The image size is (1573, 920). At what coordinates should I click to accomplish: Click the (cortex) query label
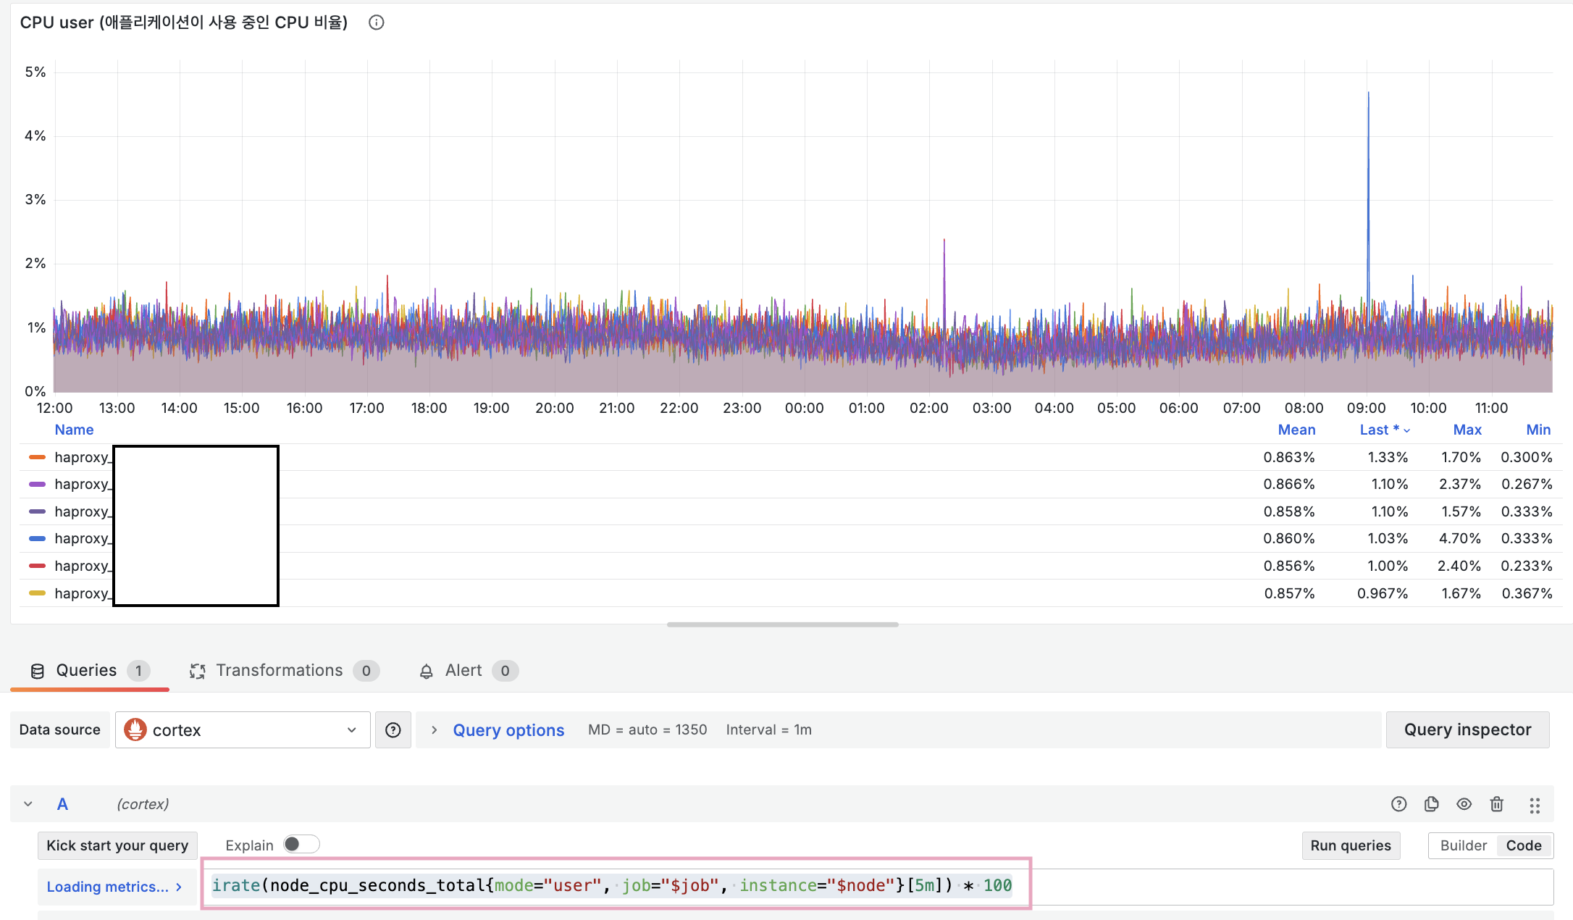click(x=143, y=804)
